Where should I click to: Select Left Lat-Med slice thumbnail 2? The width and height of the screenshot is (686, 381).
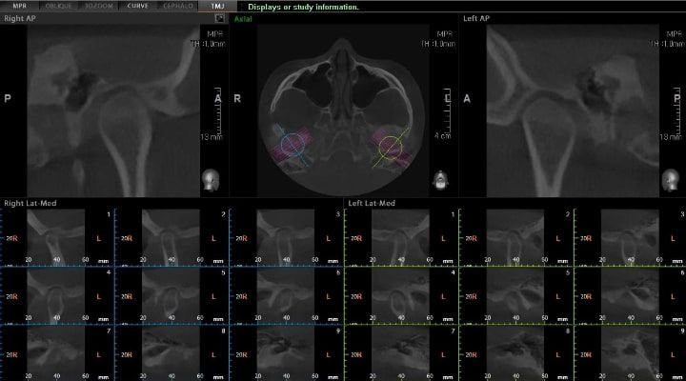point(514,235)
